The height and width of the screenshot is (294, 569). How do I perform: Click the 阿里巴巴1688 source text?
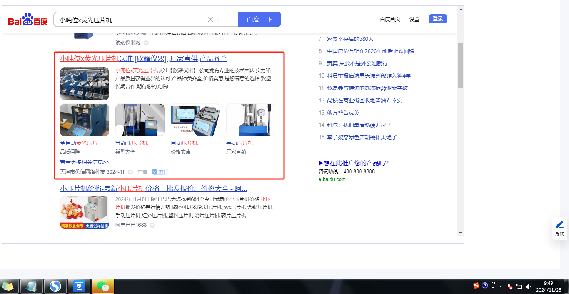point(131,225)
